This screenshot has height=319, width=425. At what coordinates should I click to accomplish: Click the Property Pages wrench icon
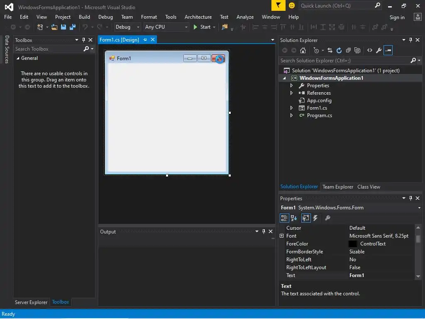327,218
